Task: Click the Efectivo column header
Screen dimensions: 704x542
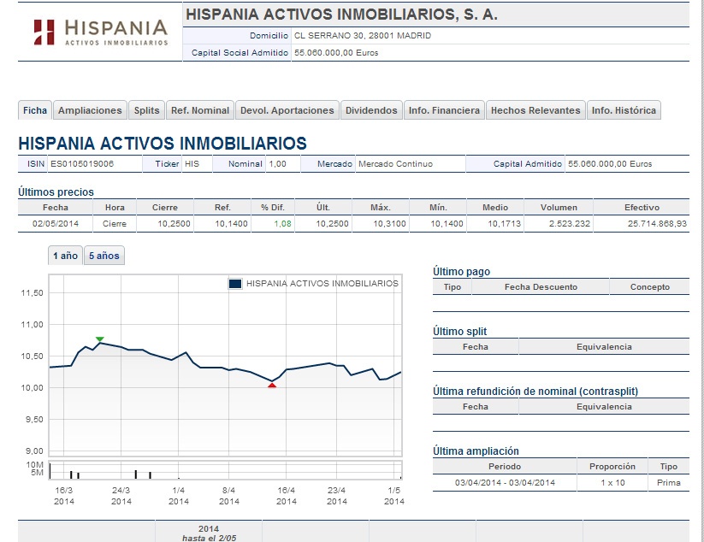Action: pos(641,207)
